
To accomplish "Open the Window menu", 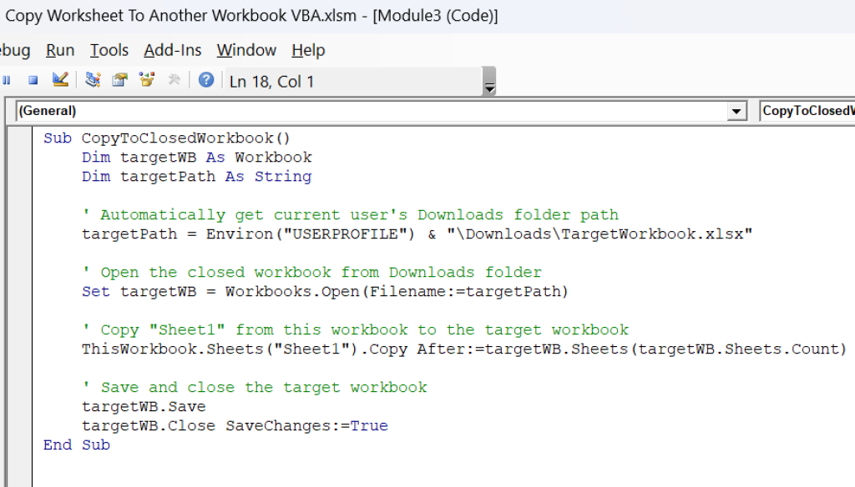I will tap(245, 50).
